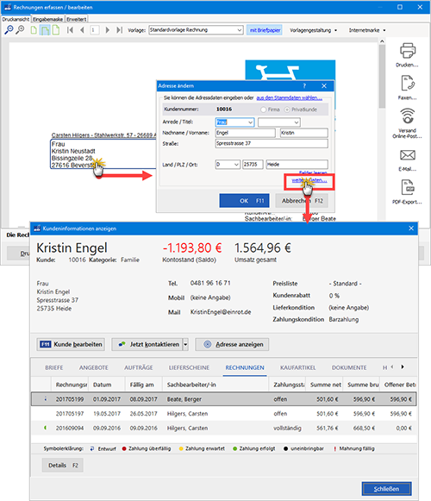Open the Vorlage Standardvorlage Rechnung dropdown
The height and width of the screenshot is (501, 431).
pyautogui.click(x=197, y=30)
